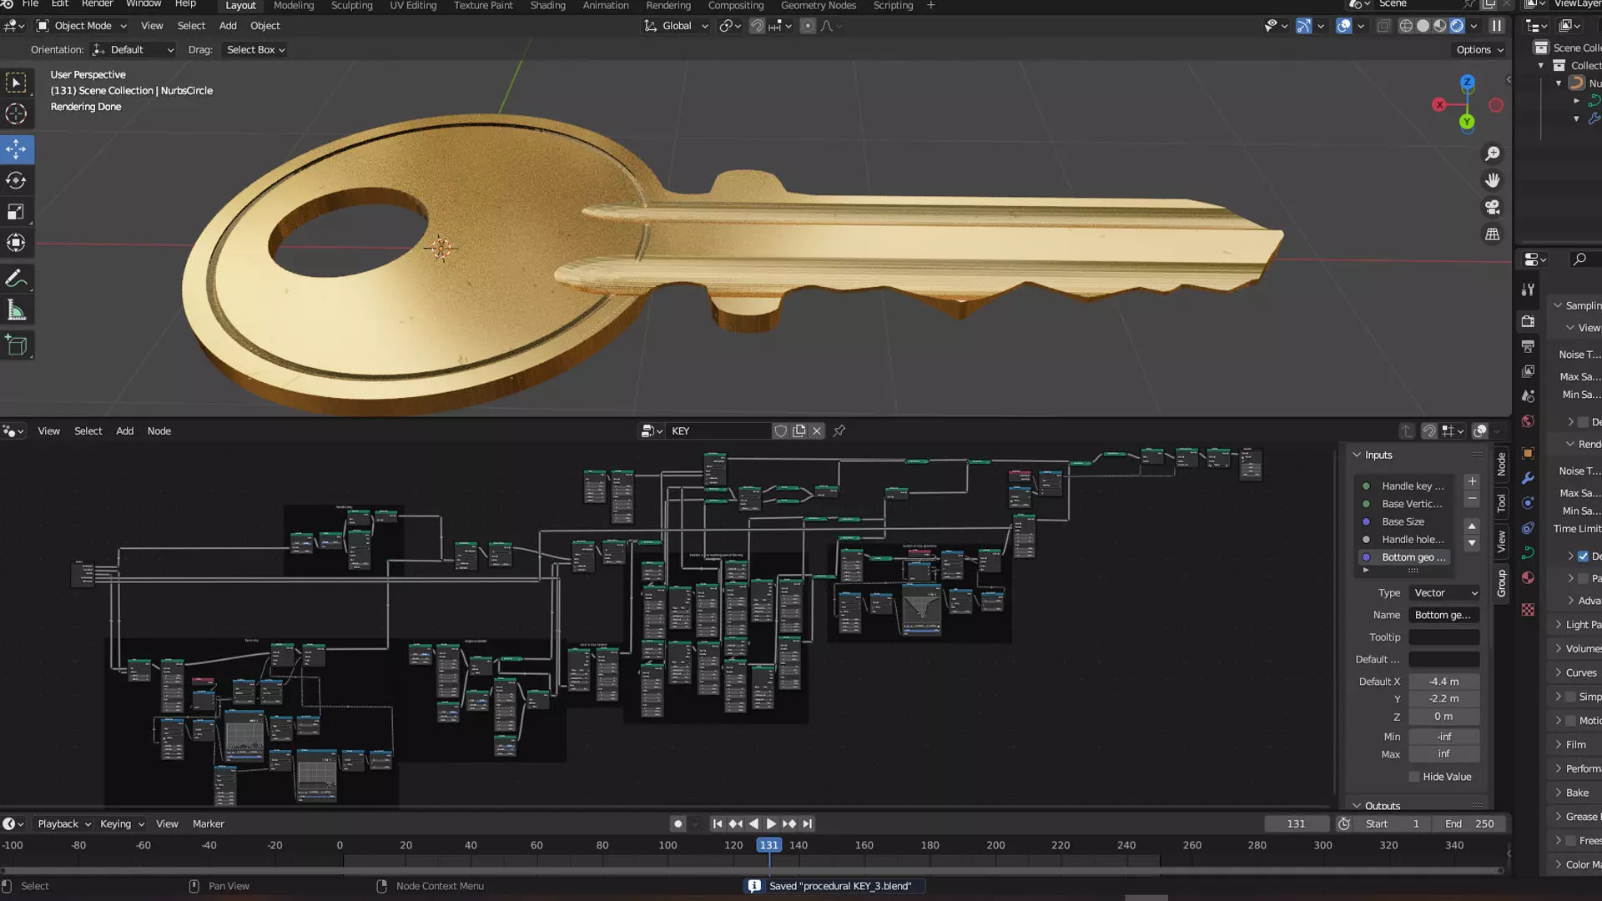
Task: Select the Scale tool
Action: pos(16,212)
